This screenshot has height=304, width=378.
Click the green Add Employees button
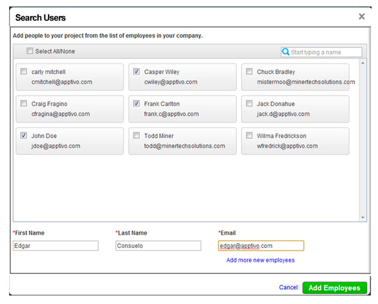tap(334, 288)
